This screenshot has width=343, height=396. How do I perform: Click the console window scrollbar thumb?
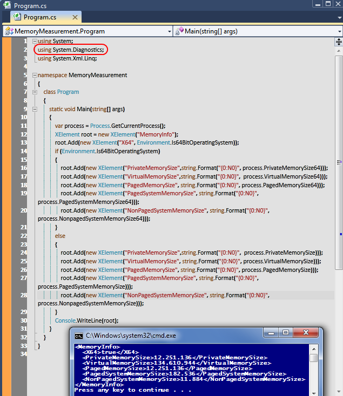[x=314, y=358]
